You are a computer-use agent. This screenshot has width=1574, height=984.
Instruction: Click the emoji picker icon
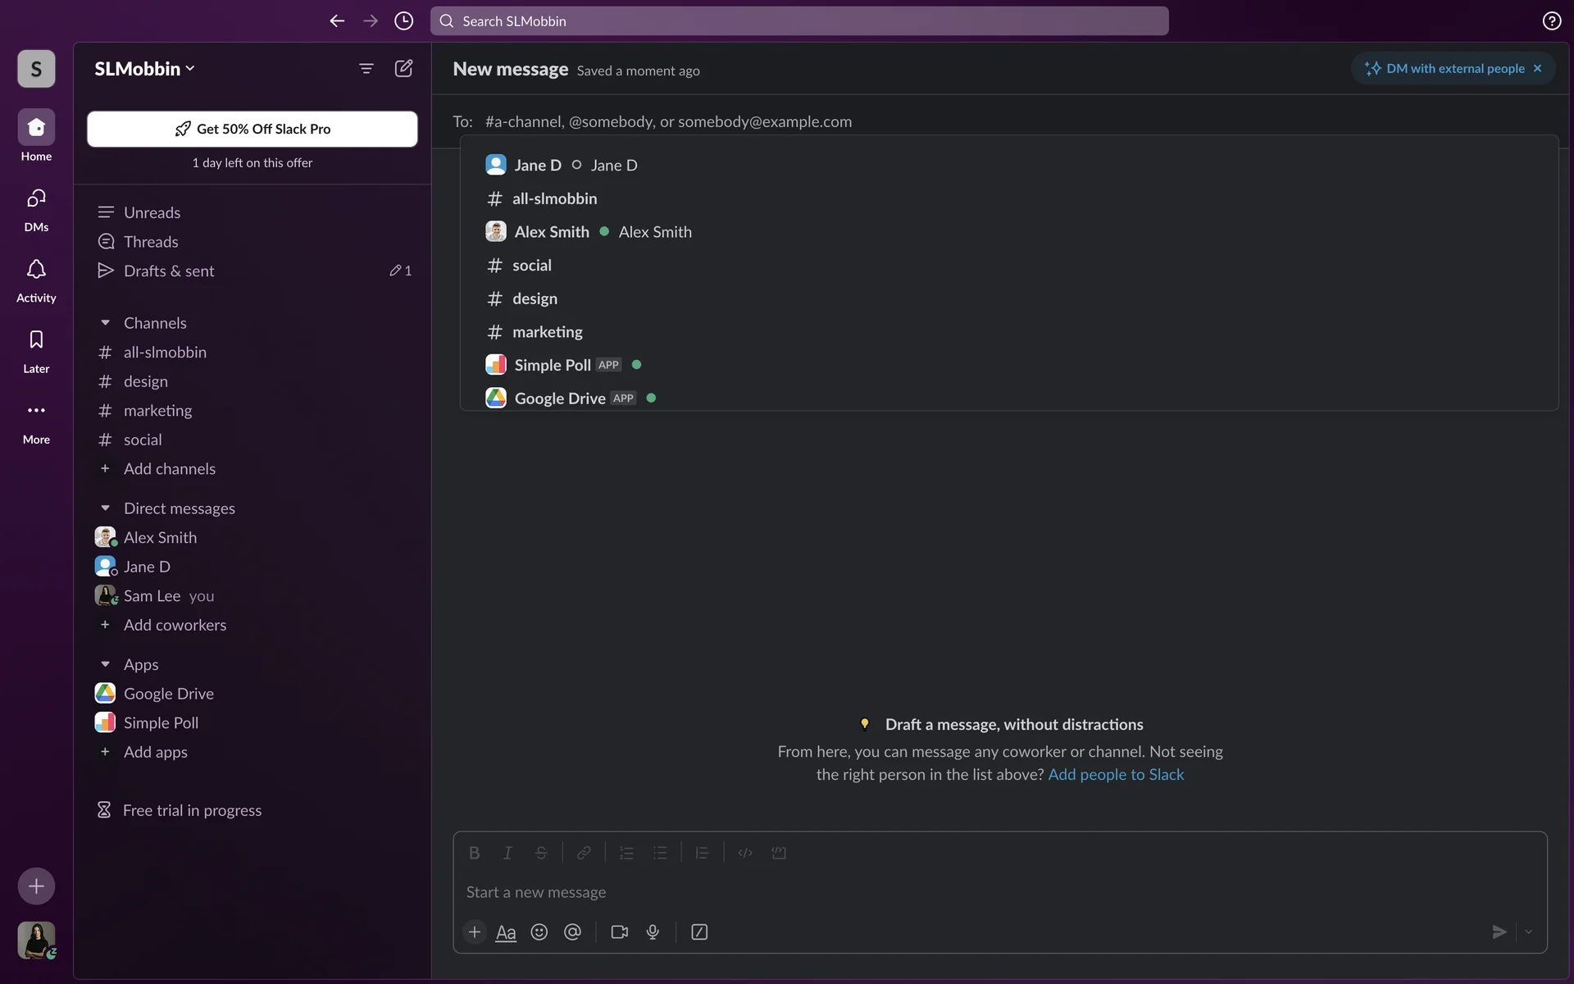(x=539, y=932)
